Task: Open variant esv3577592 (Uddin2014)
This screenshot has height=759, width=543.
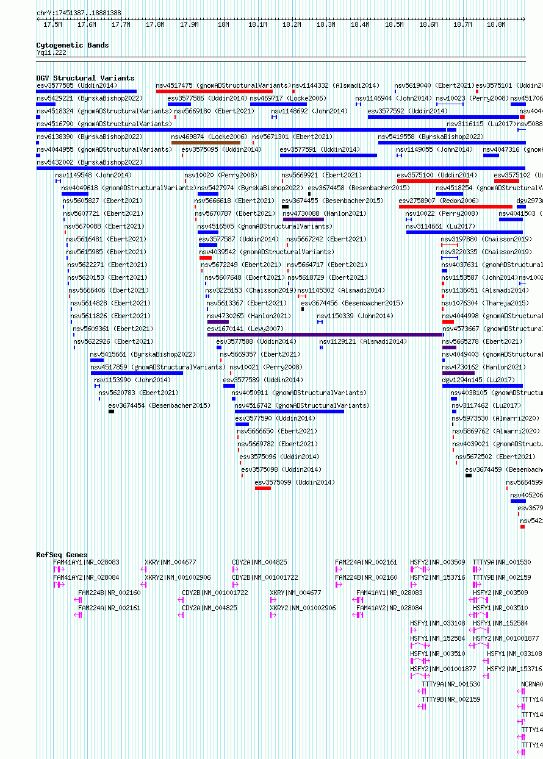Action: tap(408, 111)
